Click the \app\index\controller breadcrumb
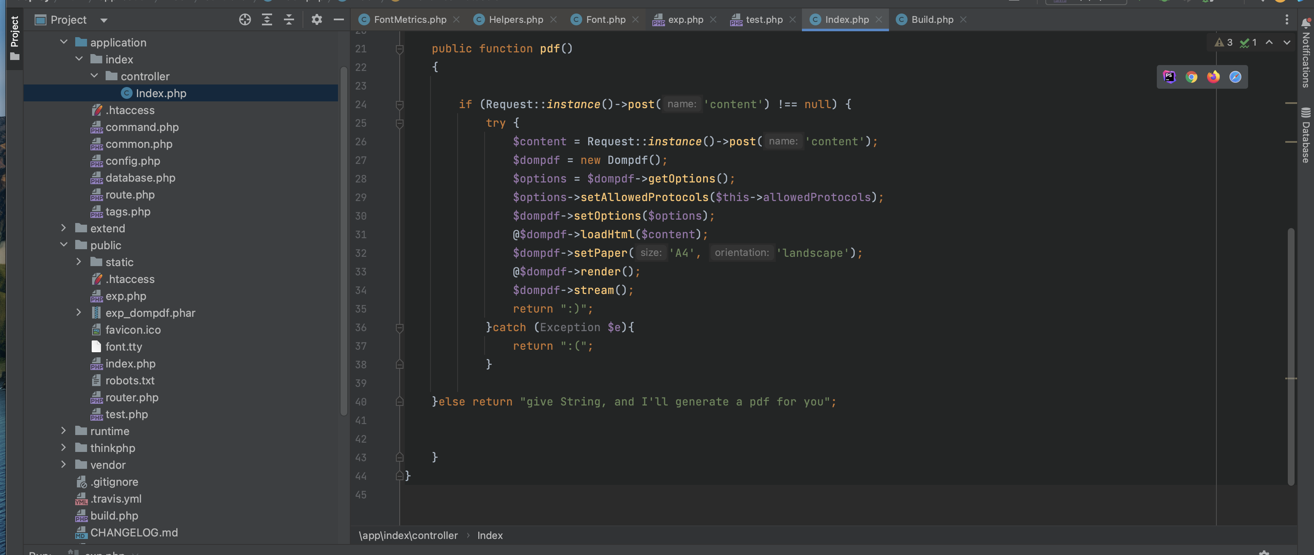 point(408,535)
